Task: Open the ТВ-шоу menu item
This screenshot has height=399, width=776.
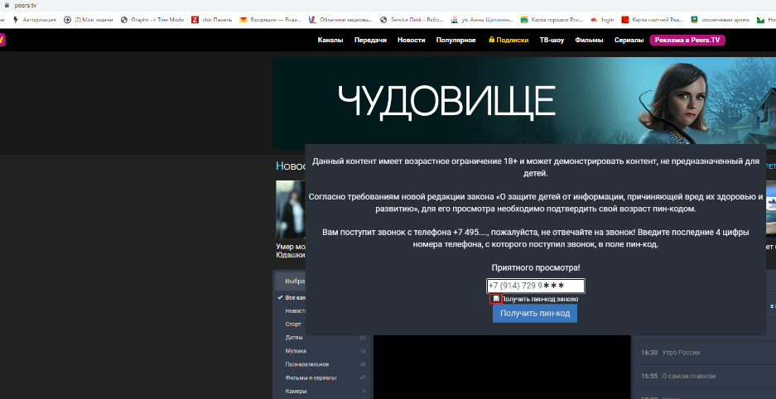Action: click(552, 40)
